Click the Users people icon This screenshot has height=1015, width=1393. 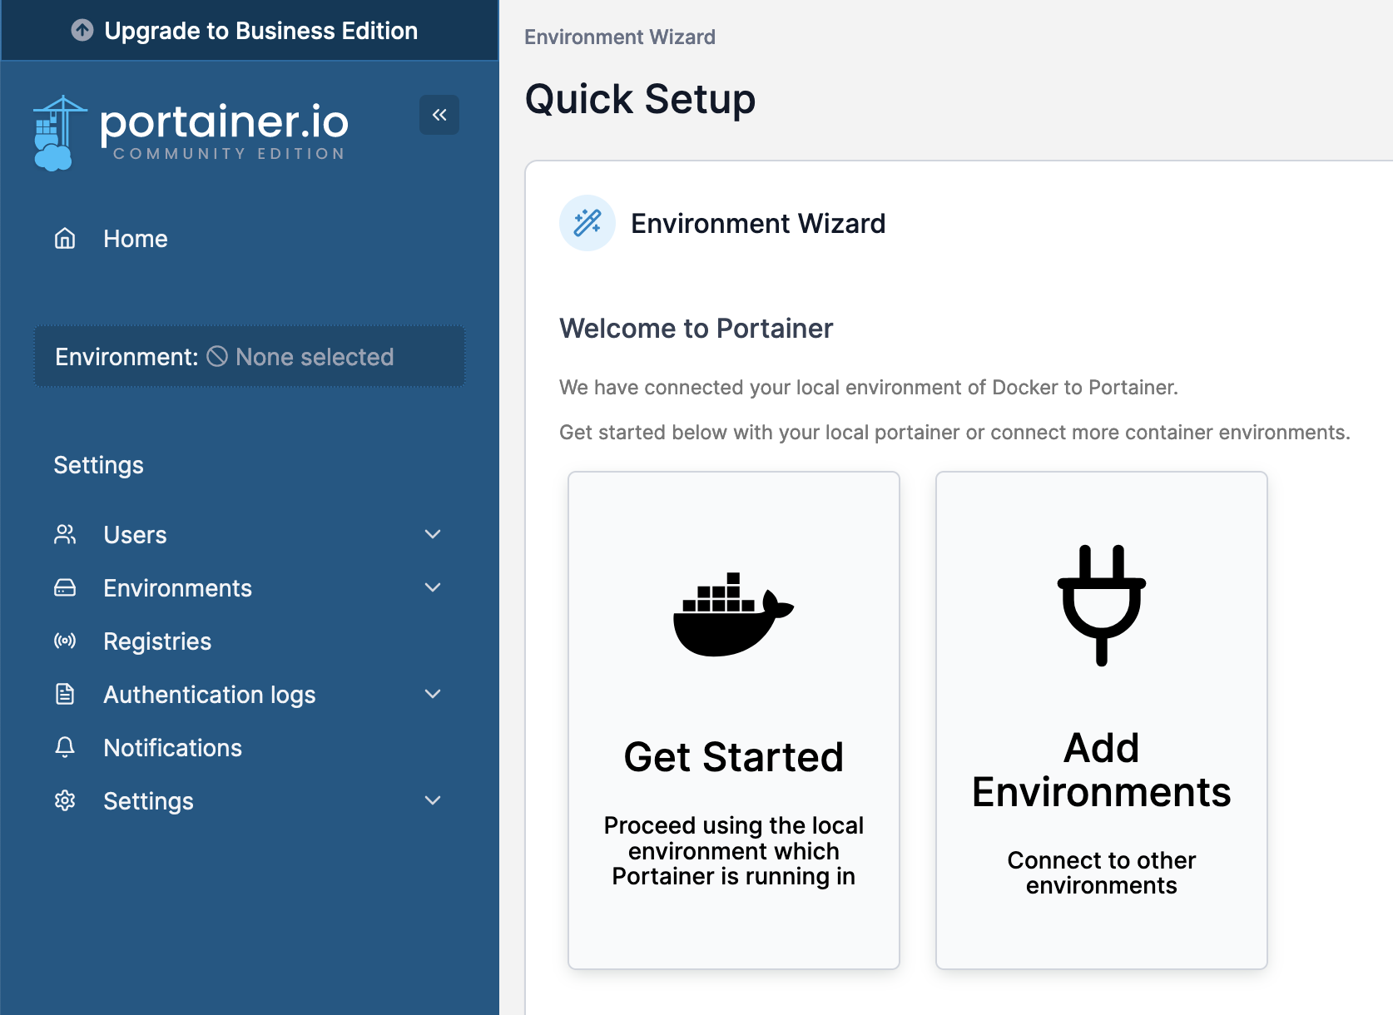pyautogui.click(x=65, y=534)
